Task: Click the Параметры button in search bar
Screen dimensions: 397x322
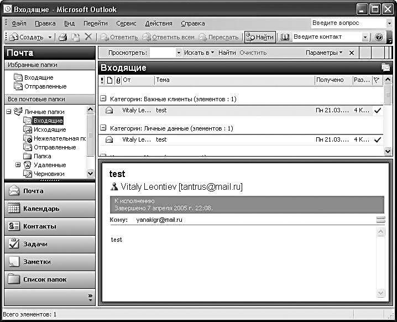Action: pos(324,53)
